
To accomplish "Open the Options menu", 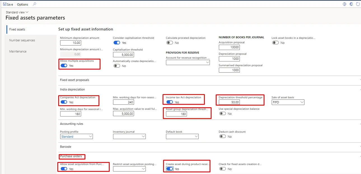I will [23, 4].
